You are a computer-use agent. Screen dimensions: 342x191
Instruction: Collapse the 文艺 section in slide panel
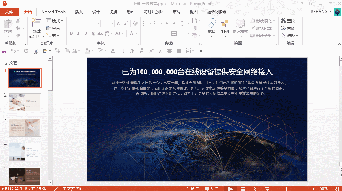5,63
